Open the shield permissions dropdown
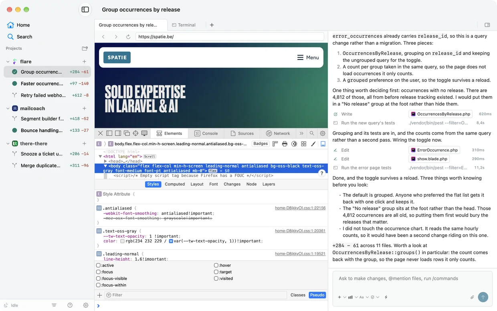 click(374, 297)
